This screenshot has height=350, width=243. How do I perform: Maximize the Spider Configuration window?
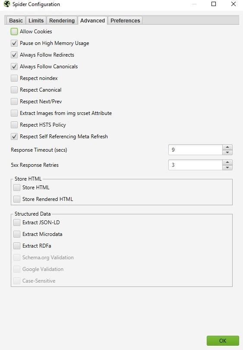[x=214, y=4]
